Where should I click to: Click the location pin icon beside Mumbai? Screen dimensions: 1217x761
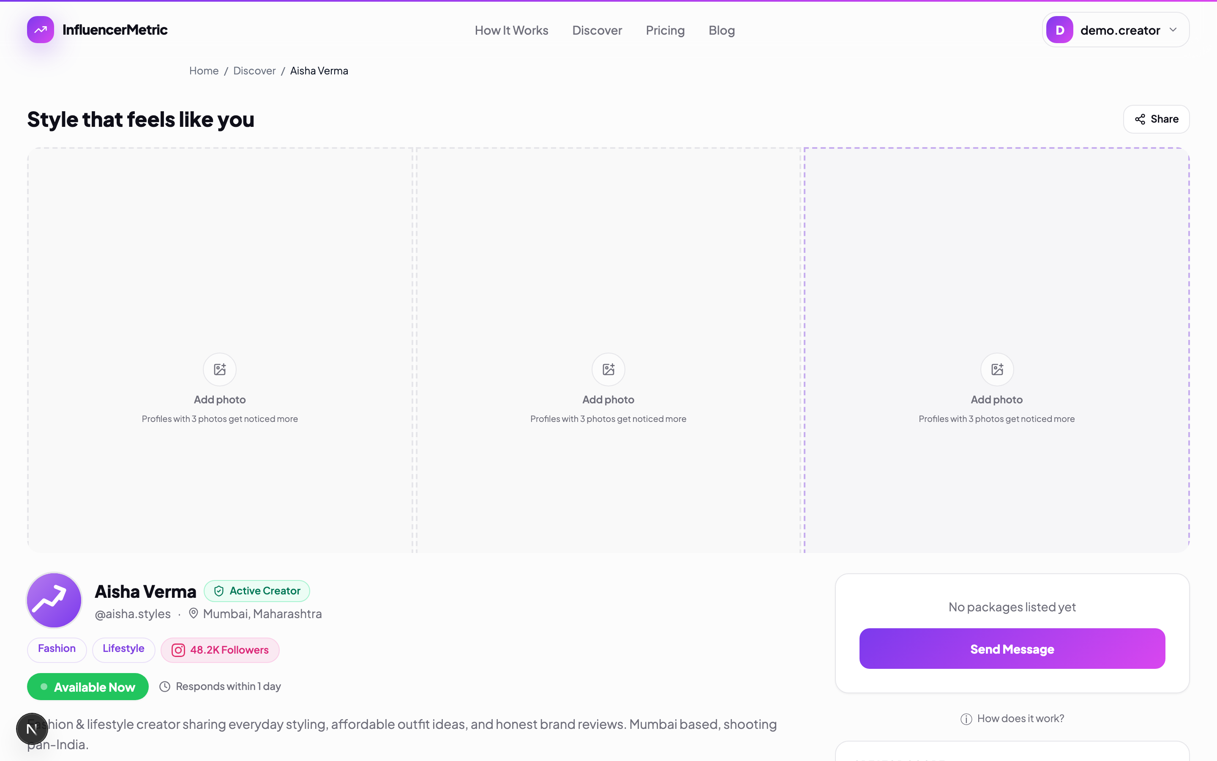(193, 613)
